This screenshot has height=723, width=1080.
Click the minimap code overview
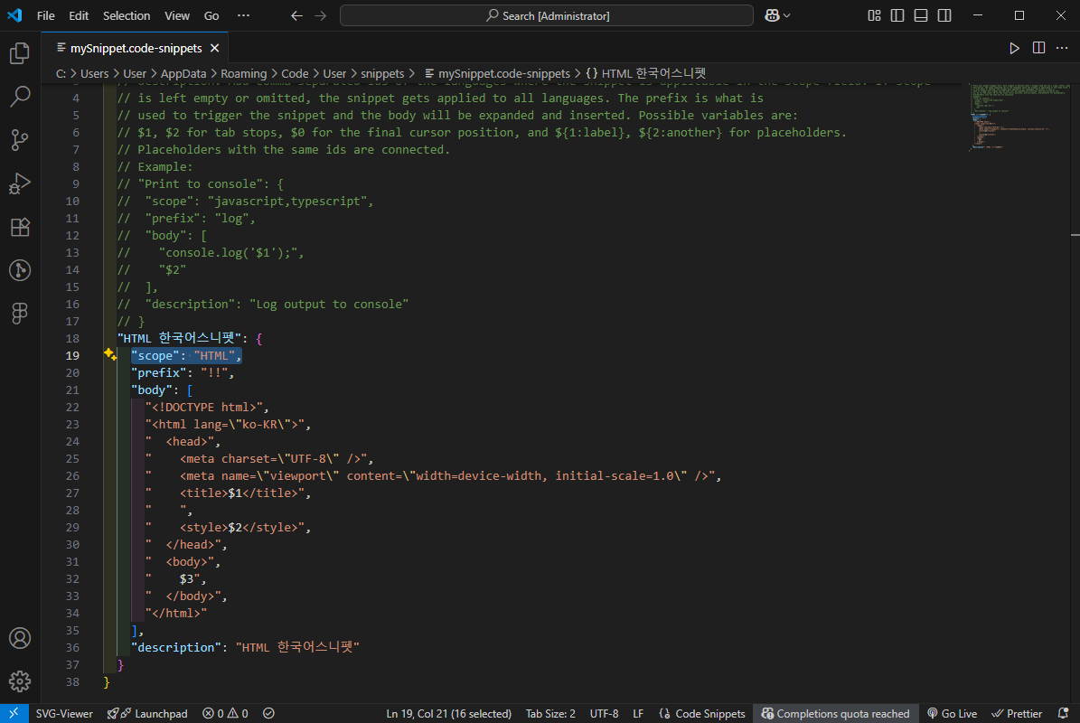pos(1018,116)
